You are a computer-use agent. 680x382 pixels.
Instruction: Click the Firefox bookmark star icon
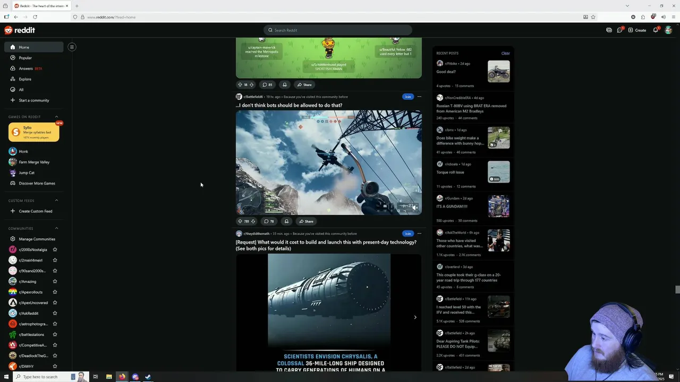593,17
